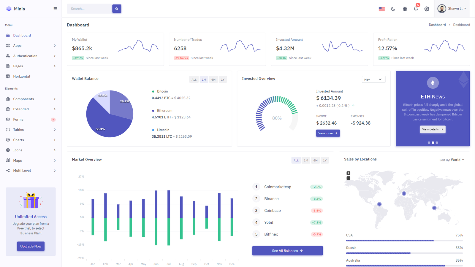This screenshot has height=267, width=475.
Task: Go to third ETH News carousel dot
Action: [x=437, y=143]
